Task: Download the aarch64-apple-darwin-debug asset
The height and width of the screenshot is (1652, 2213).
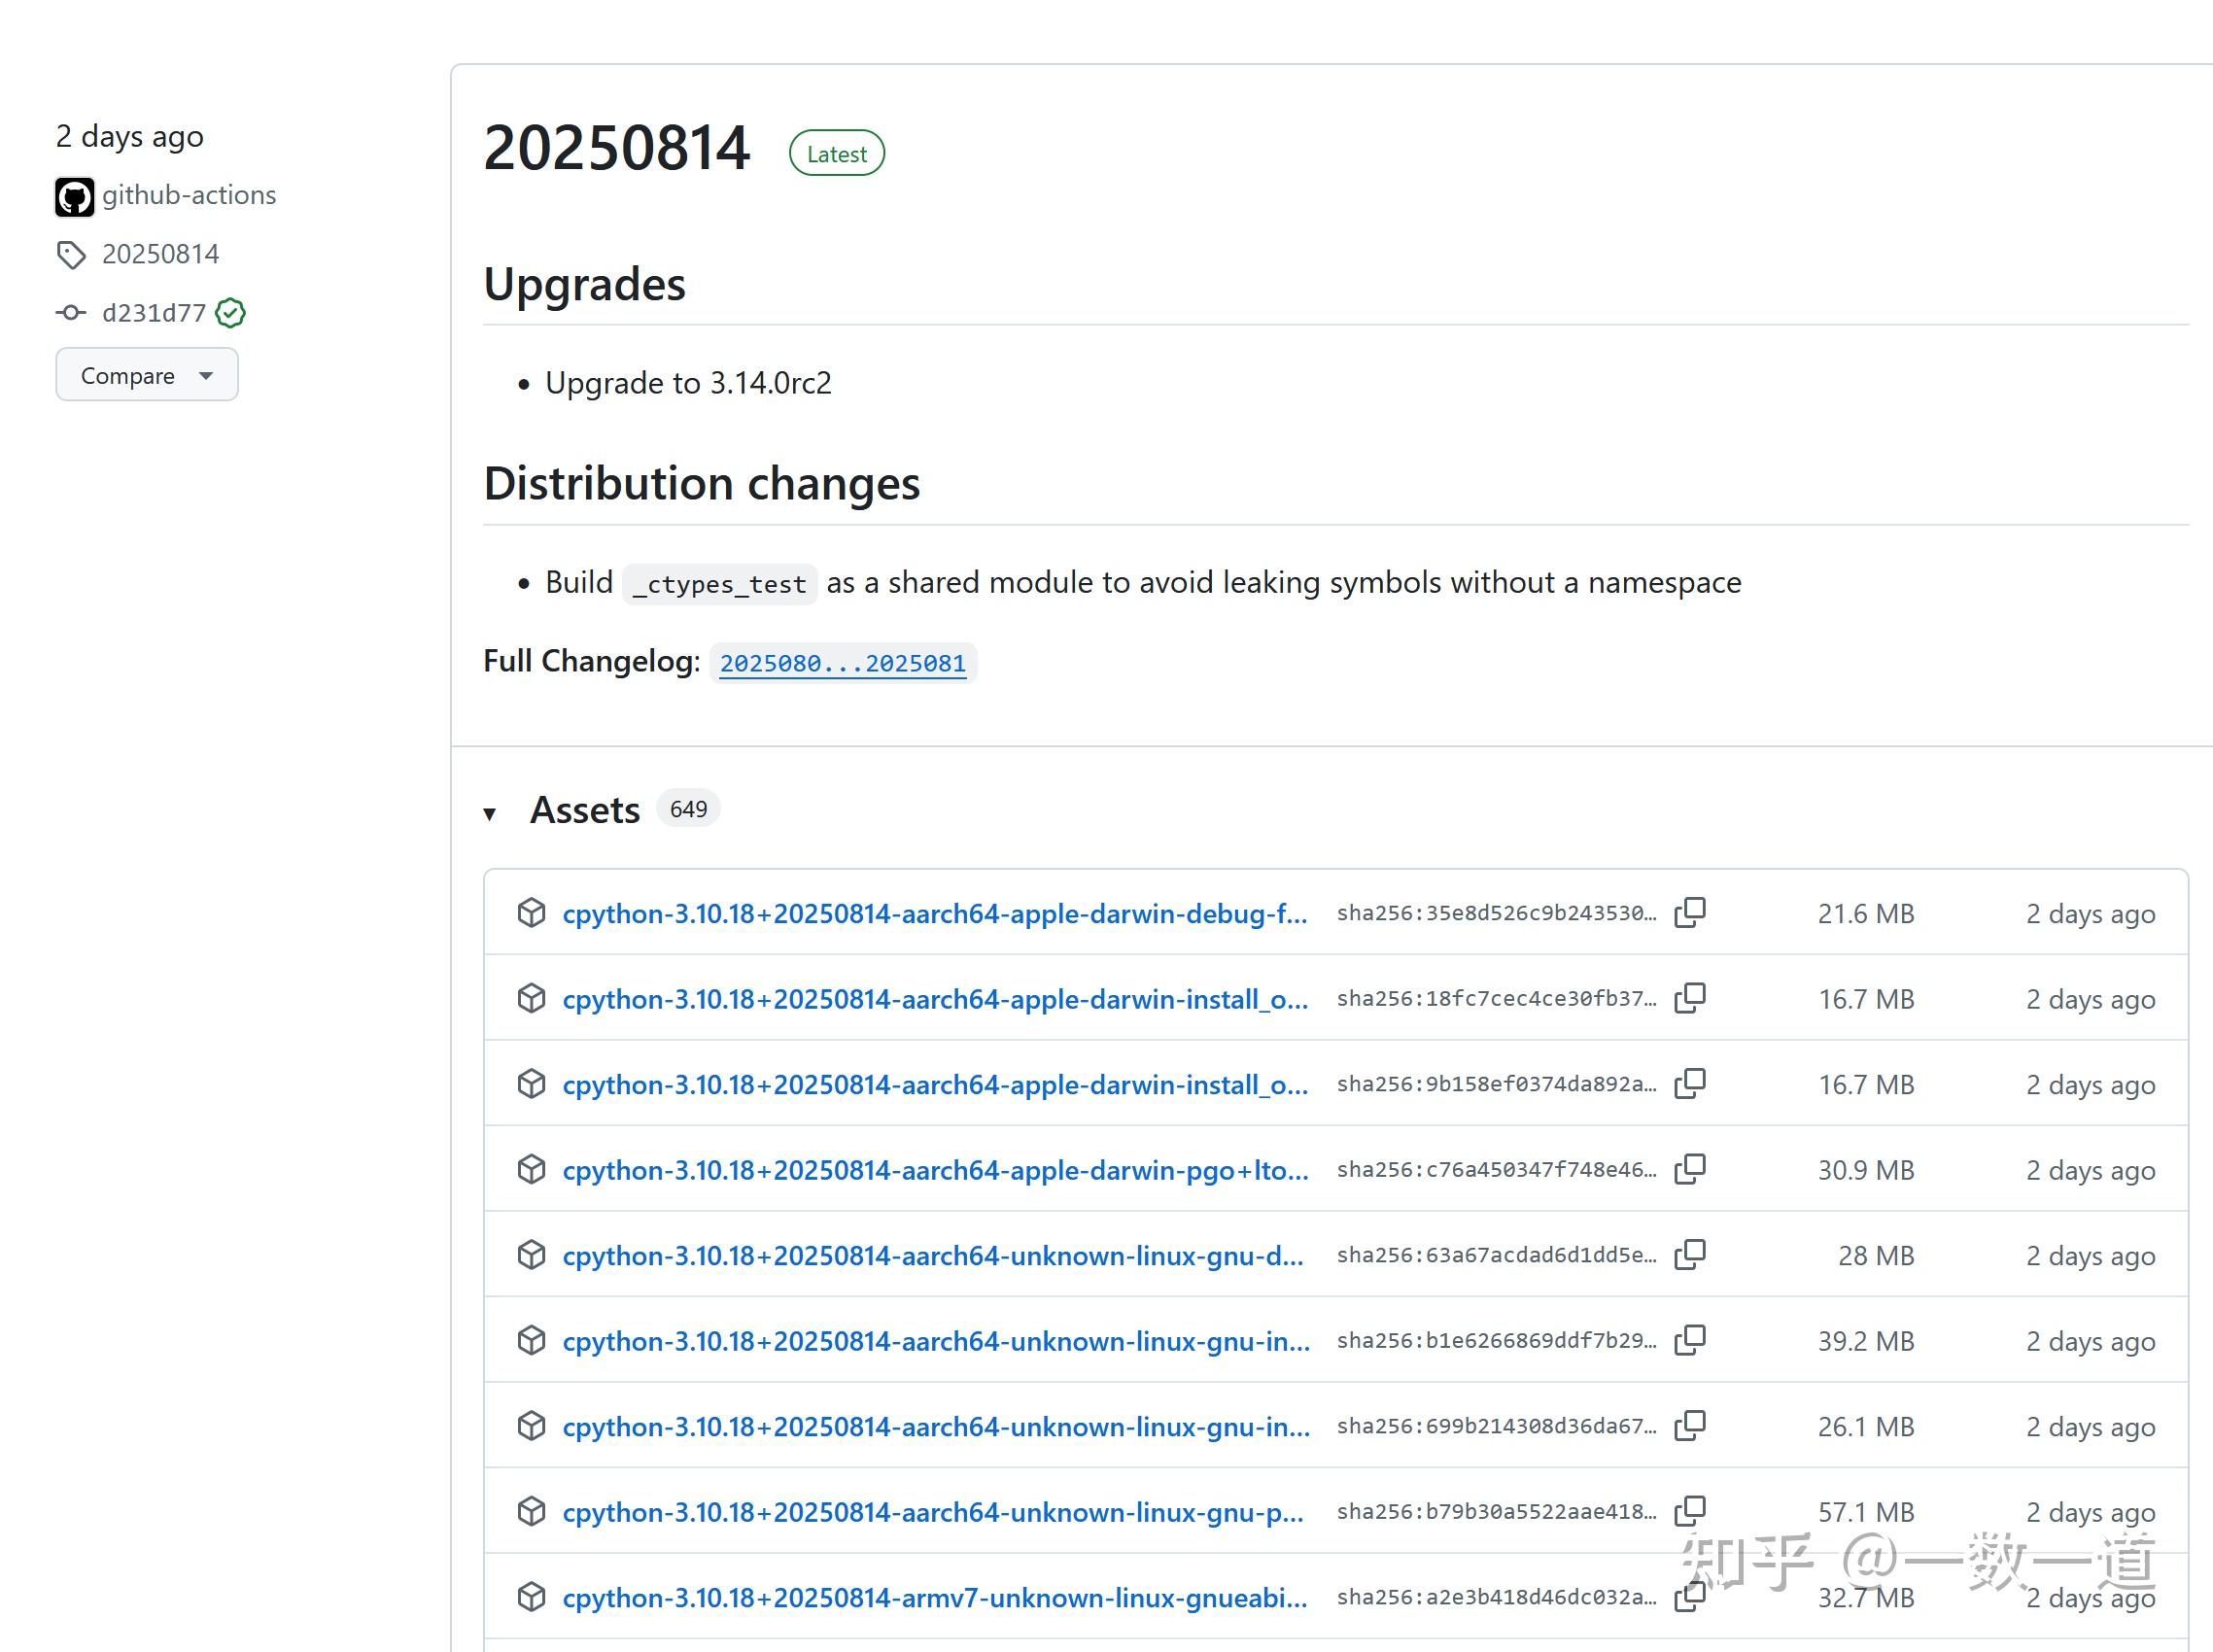Action: pyautogui.click(x=934, y=914)
